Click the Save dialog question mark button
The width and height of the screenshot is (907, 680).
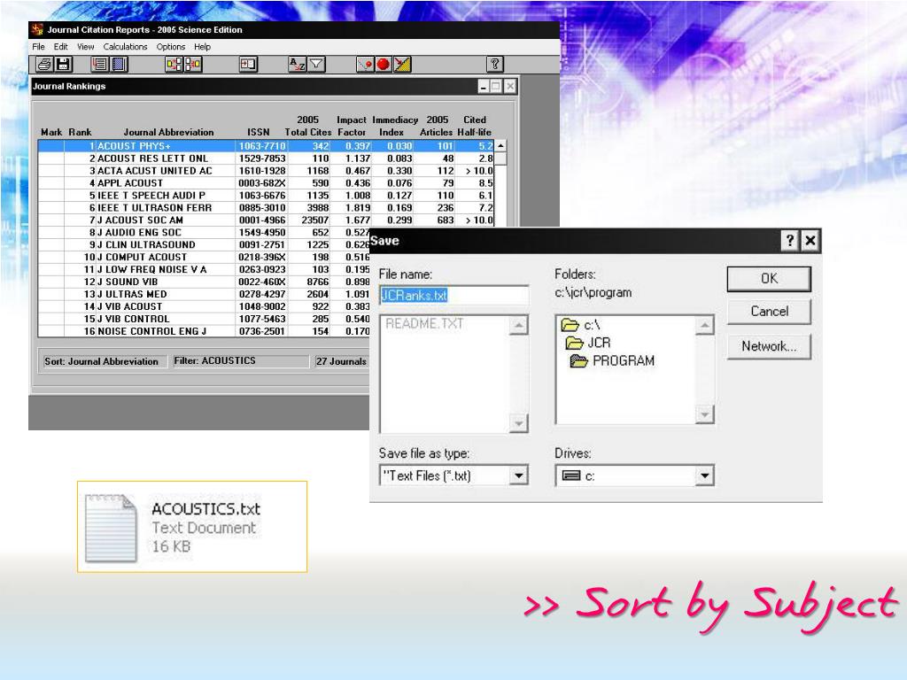789,240
